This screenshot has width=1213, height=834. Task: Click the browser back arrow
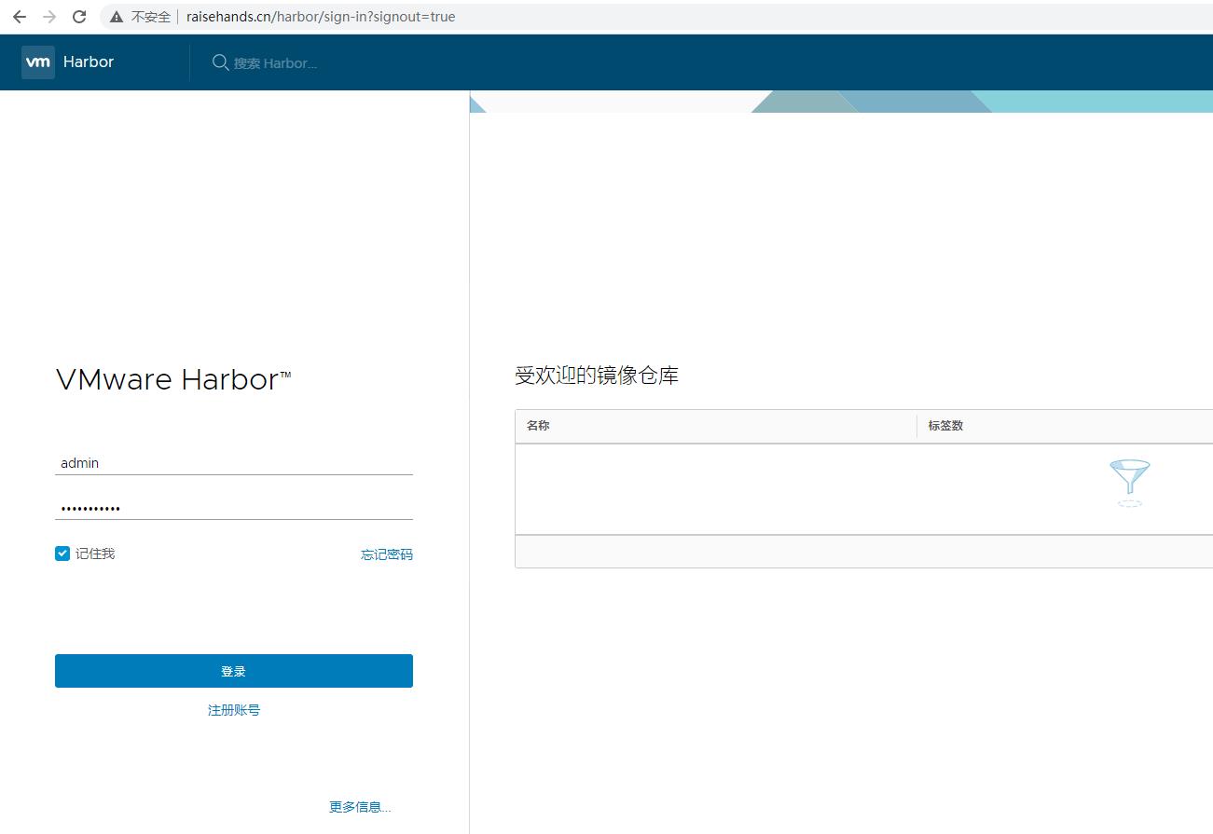click(x=20, y=17)
